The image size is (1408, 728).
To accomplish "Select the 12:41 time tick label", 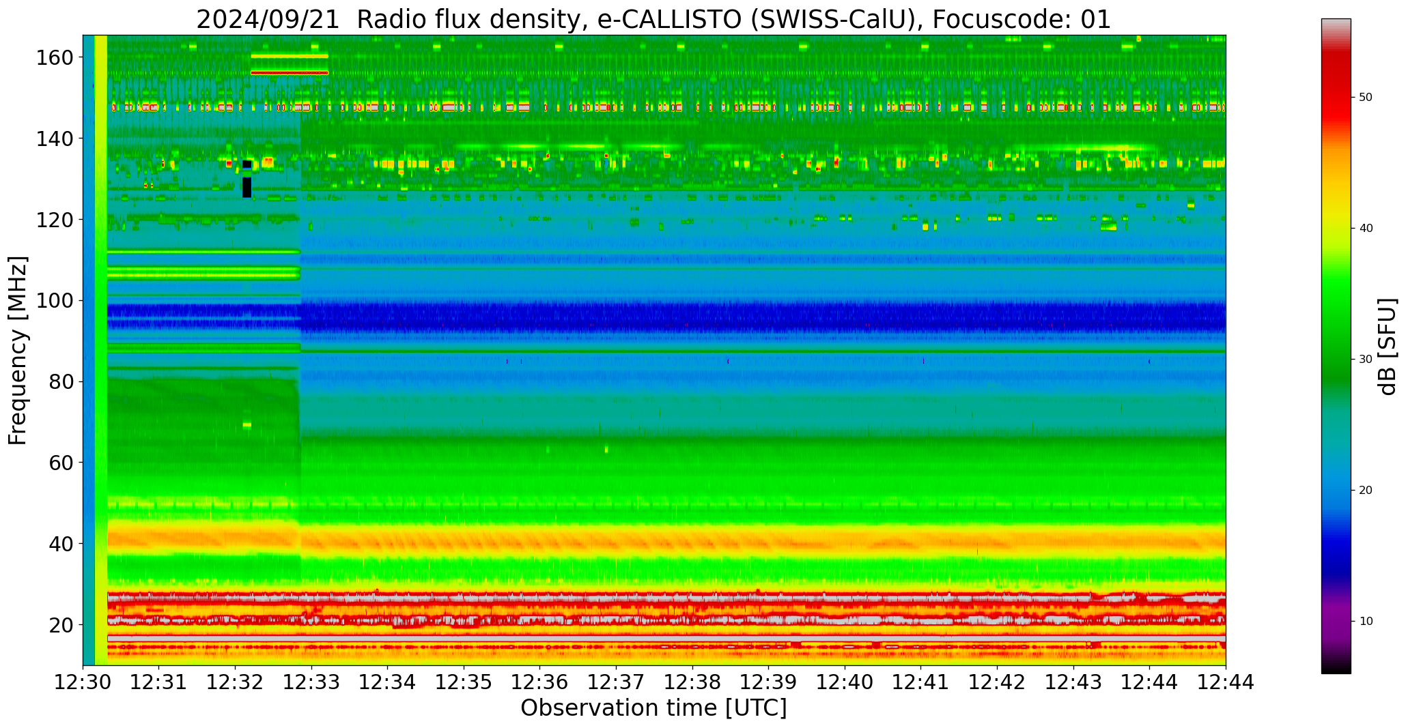I will [x=920, y=682].
